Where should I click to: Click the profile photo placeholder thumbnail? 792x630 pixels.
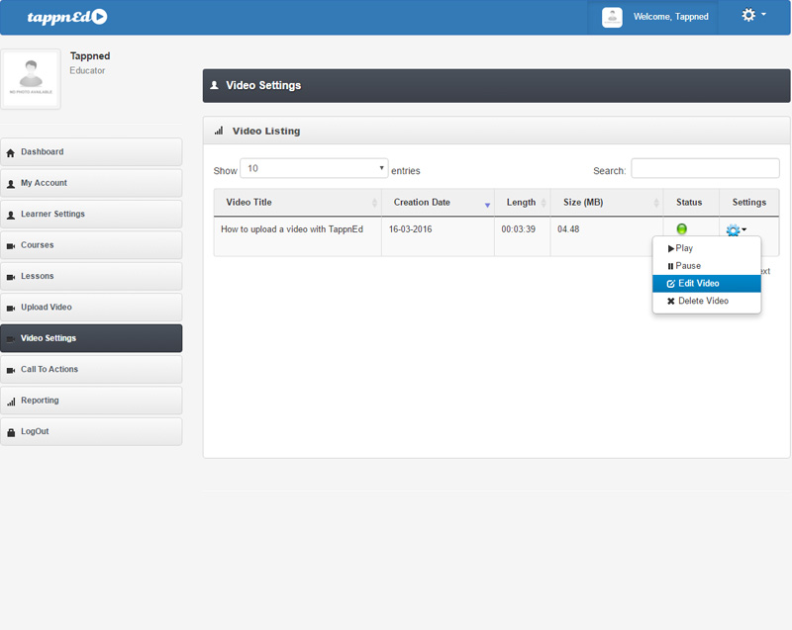31,79
